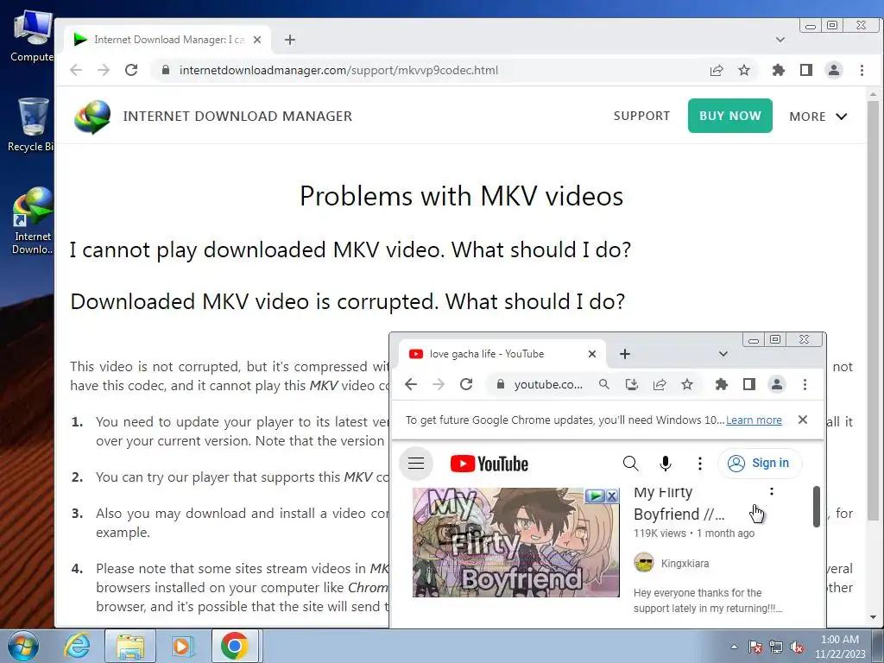Reload the YouTube page
884x663 pixels.
pyautogui.click(x=466, y=384)
